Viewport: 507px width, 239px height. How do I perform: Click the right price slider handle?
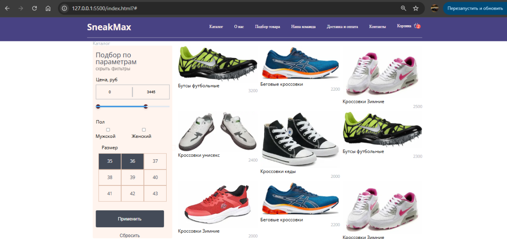pos(146,107)
